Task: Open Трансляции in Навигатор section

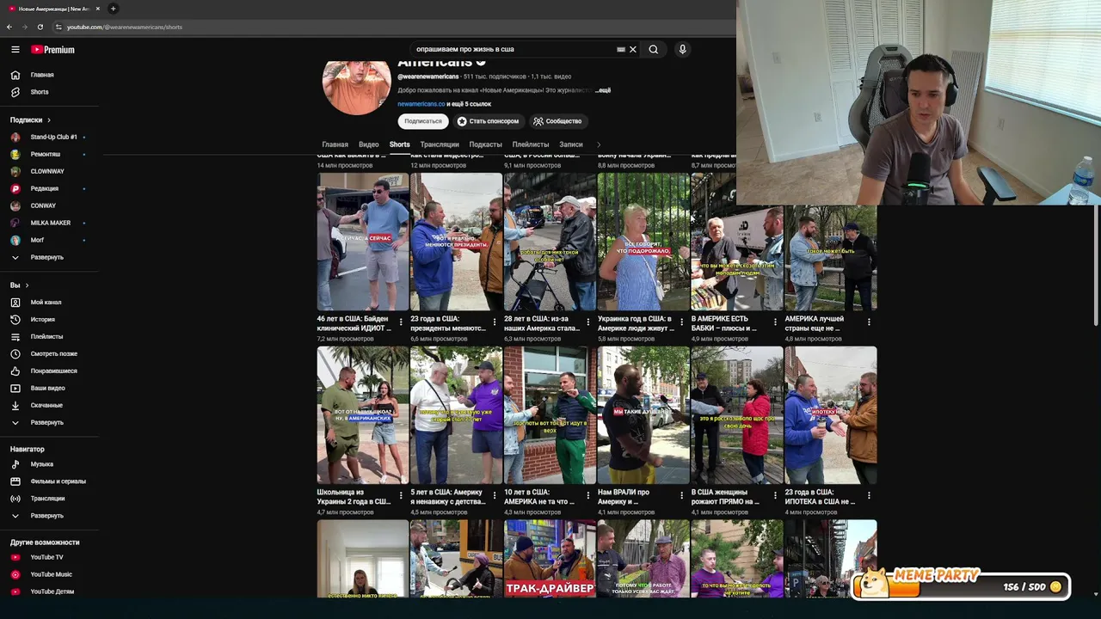Action: coord(47,499)
